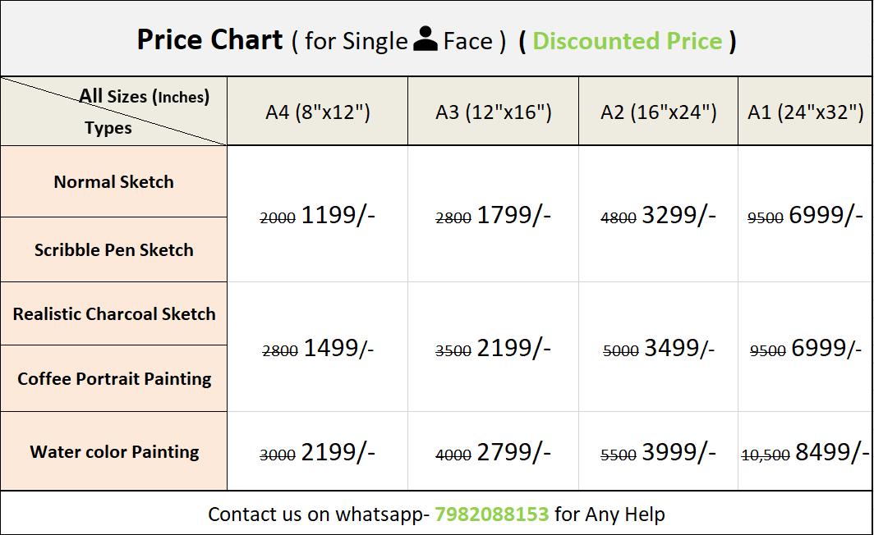The width and height of the screenshot is (874, 535).
Task: Select the Normal Sketch row label
Action: [x=113, y=182]
